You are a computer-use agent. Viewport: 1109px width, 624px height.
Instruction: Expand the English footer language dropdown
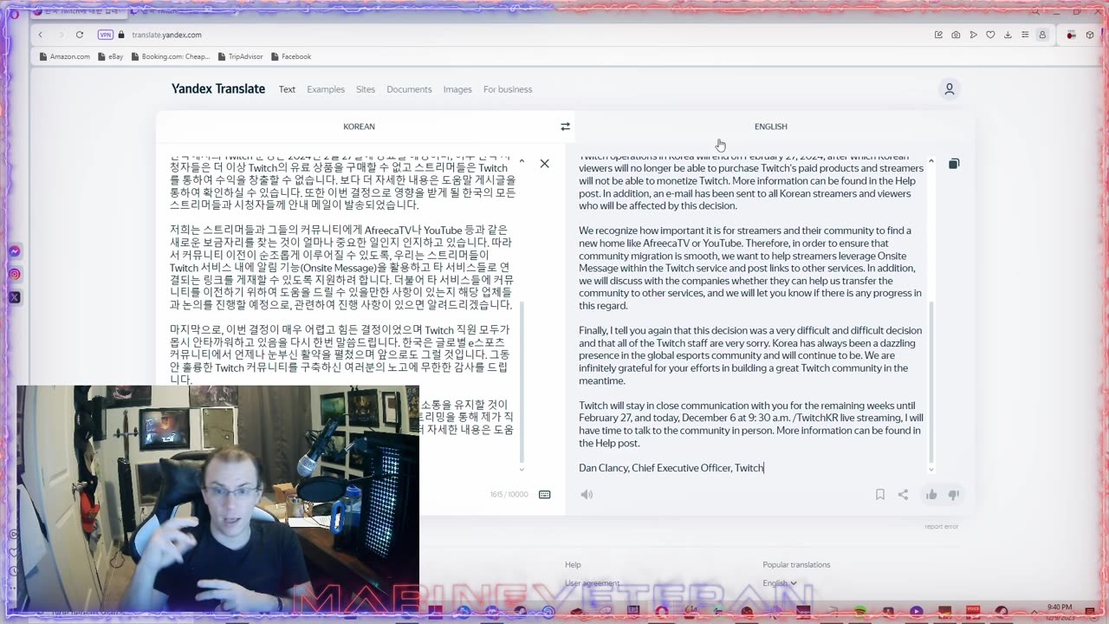779,583
